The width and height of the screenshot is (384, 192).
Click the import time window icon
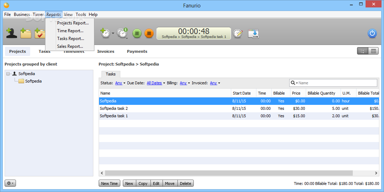253,34
